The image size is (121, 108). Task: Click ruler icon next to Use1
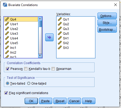pos(7,24)
